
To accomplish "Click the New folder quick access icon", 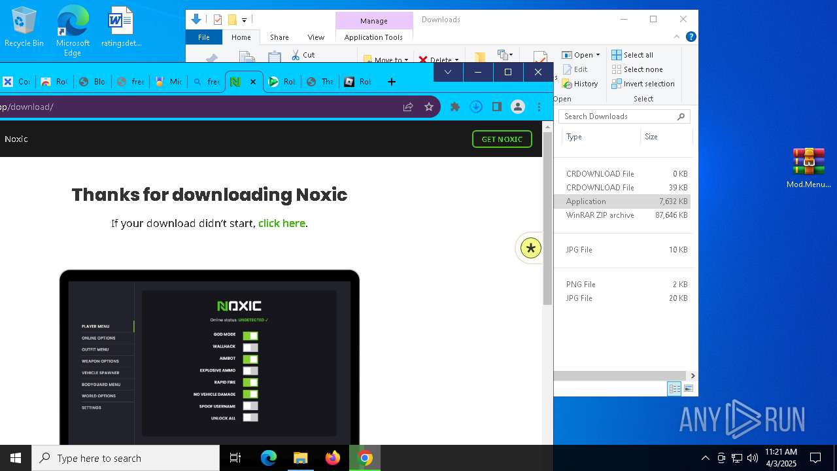I will tap(231, 20).
